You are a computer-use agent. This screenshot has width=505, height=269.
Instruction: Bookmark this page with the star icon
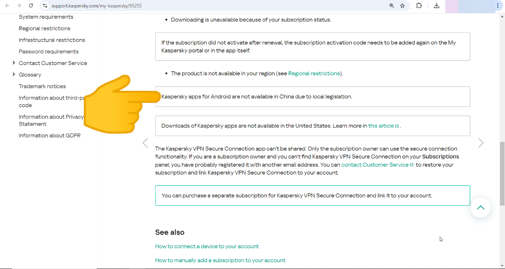(x=403, y=5)
